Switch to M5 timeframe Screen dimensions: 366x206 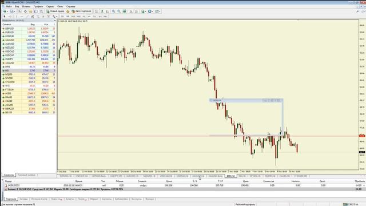pos(67,17)
